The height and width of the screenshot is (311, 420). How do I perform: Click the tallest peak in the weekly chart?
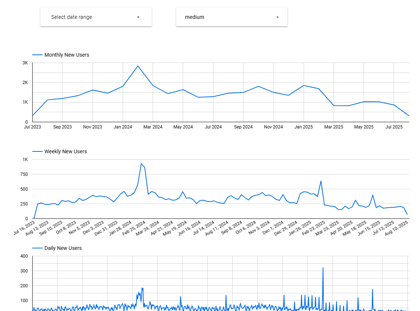[141, 163]
